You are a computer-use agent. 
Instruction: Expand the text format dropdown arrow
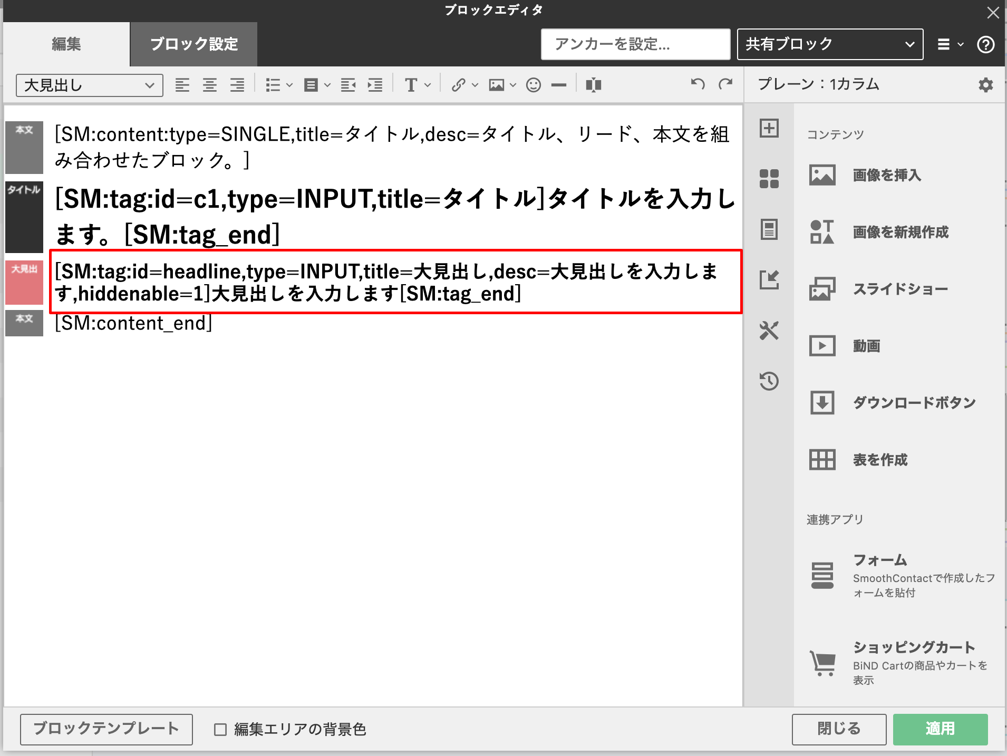click(x=428, y=85)
